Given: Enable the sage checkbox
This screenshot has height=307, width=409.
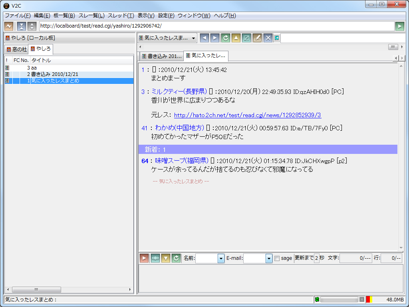Looking at the screenshot, I should 277,258.
